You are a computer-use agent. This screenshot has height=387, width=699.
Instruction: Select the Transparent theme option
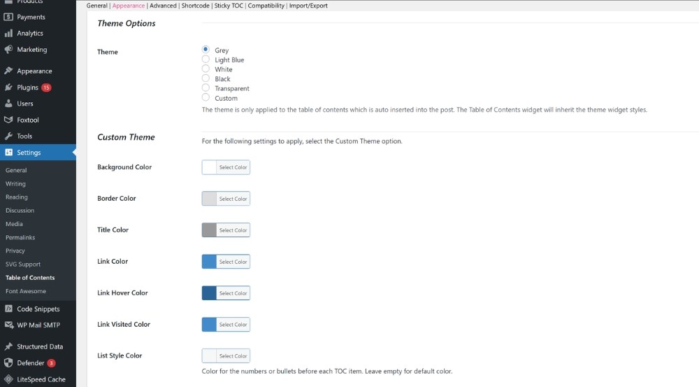pos(206,87)
